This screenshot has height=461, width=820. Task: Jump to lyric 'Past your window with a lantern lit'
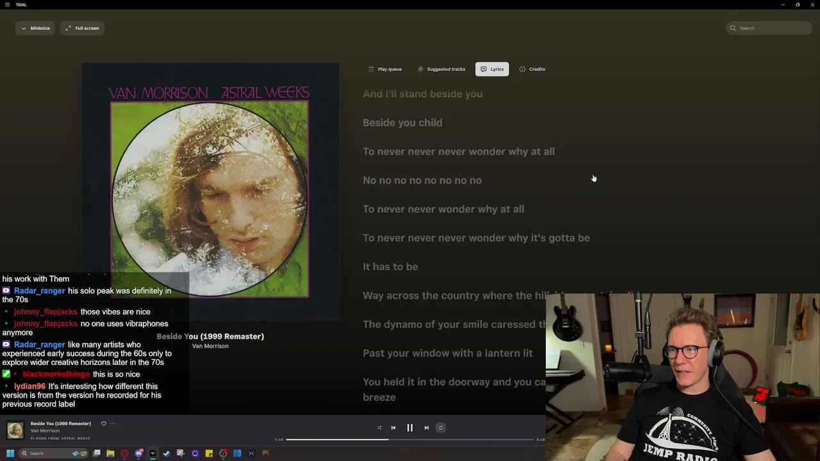pos(448,353)
